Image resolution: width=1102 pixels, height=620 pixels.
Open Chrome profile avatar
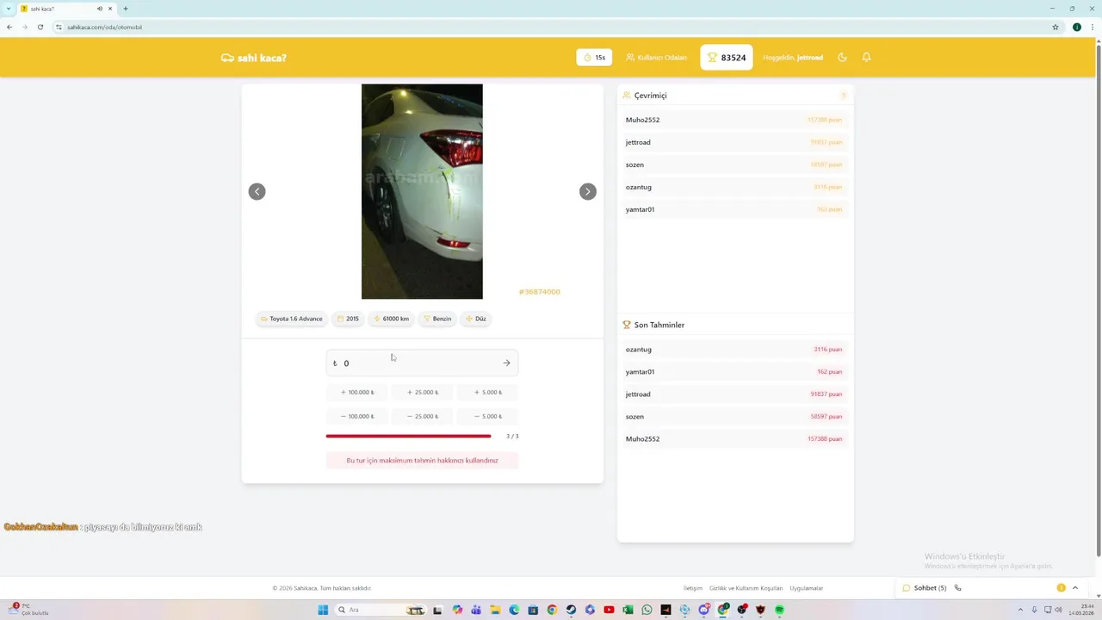[x=1076, y=27]
